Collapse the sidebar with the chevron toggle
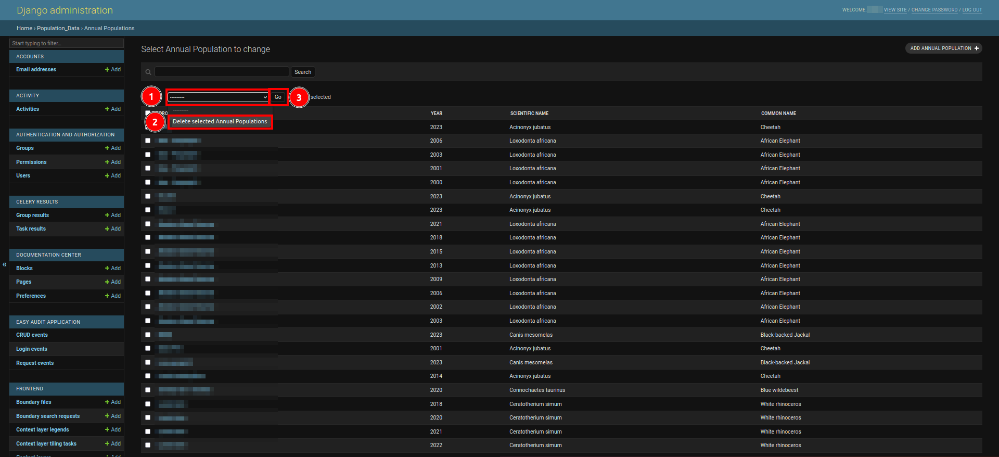Viewport: 999px width, 457px height. point(5,264)
